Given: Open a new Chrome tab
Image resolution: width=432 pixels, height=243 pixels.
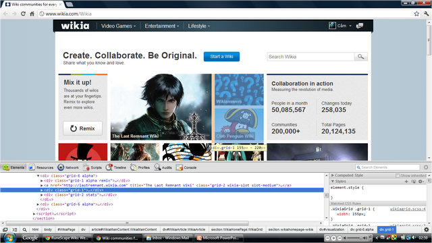Looking at the screenshot, I should (x=70, y=4).
